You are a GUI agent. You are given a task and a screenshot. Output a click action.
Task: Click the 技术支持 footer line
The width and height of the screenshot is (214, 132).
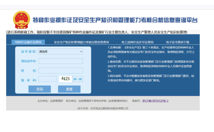[x=103, y=108]
